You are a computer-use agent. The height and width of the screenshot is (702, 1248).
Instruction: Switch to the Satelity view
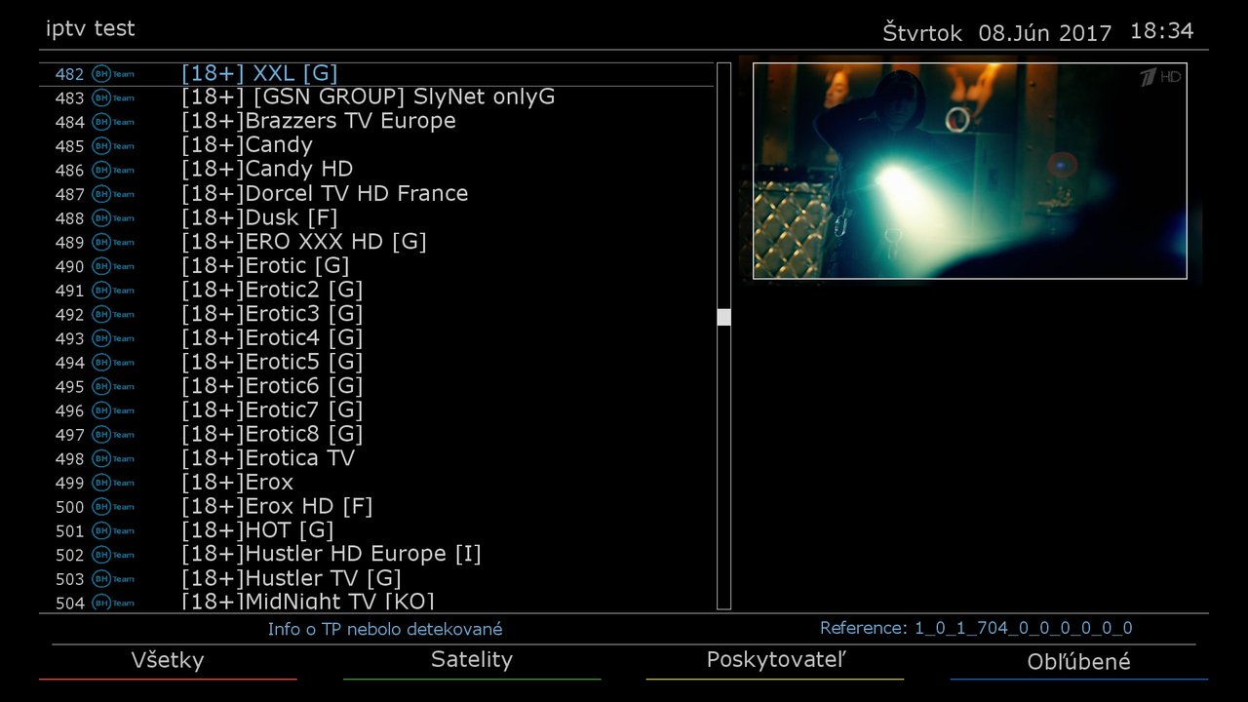[x=472, y=661]
